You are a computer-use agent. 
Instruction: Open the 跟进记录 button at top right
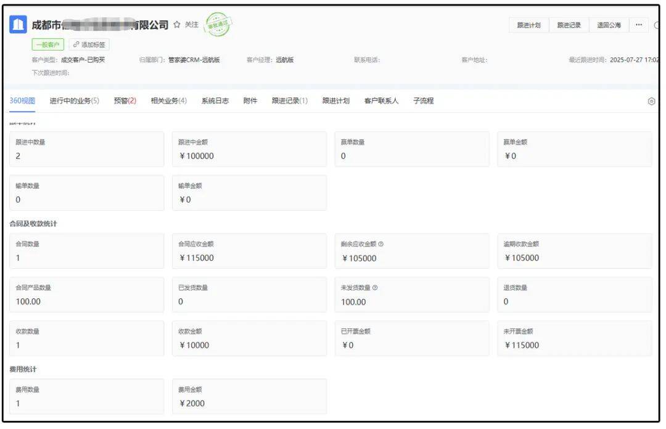point(569,25)
